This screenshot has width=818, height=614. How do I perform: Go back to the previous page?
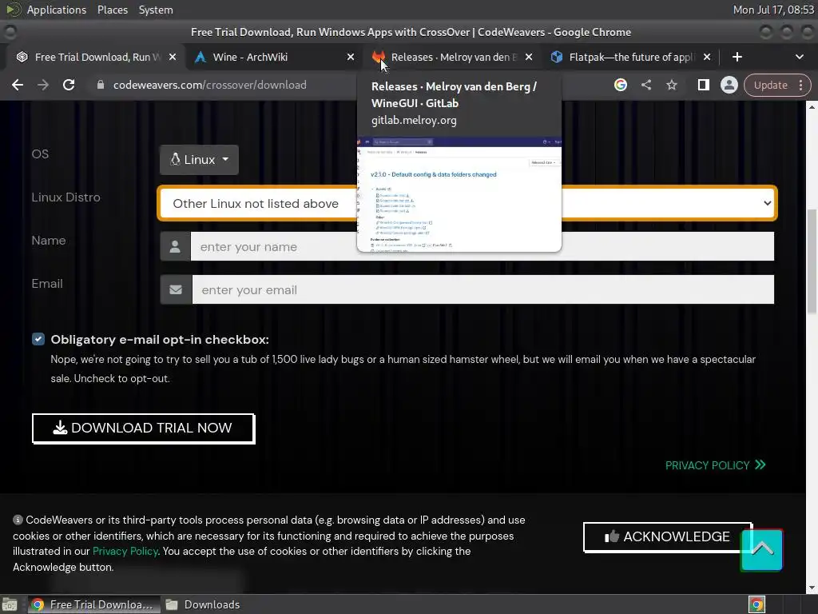18,85
